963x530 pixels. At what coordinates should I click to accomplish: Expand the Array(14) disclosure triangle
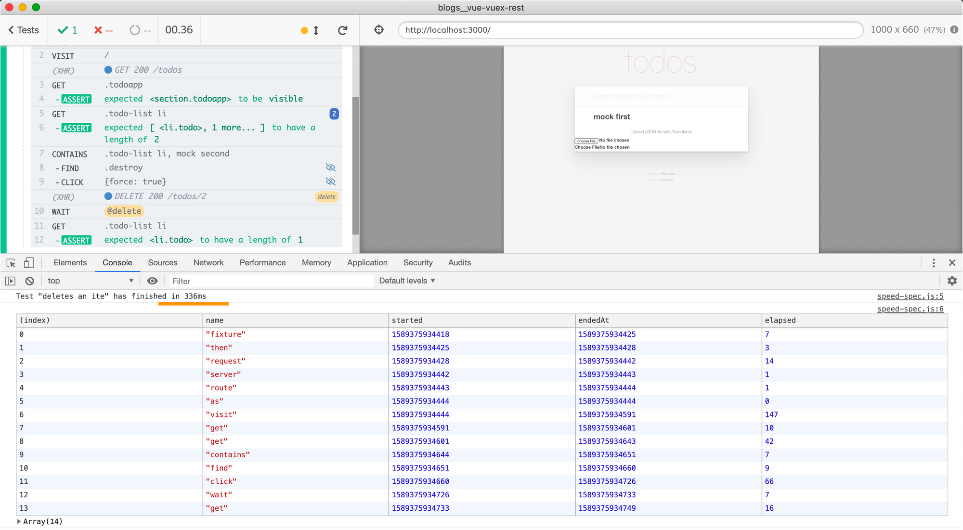click(19, 521)
